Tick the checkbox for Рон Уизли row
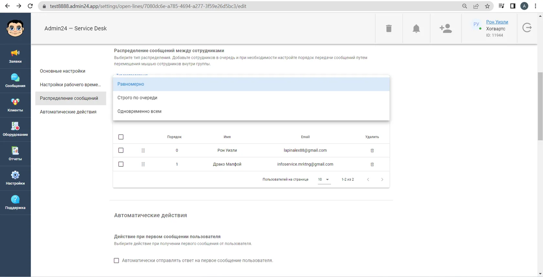 tap(121, 150)
